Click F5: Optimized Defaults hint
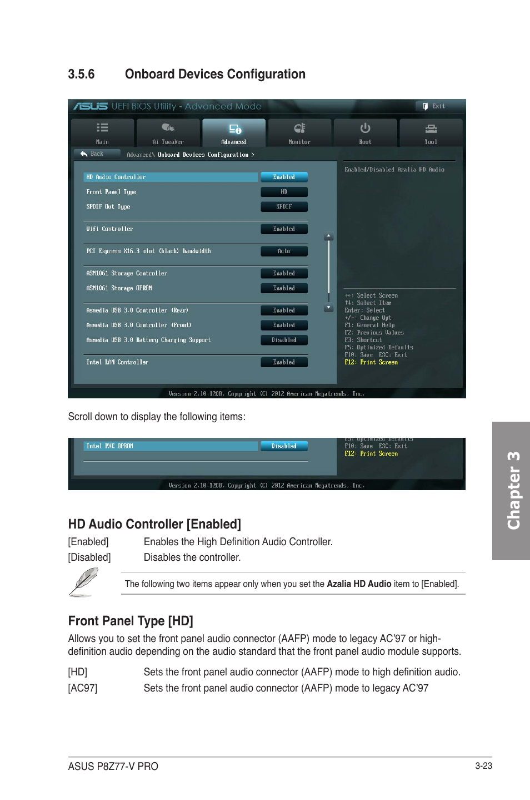This screenshot has width=530, height=800. (379, 347)
